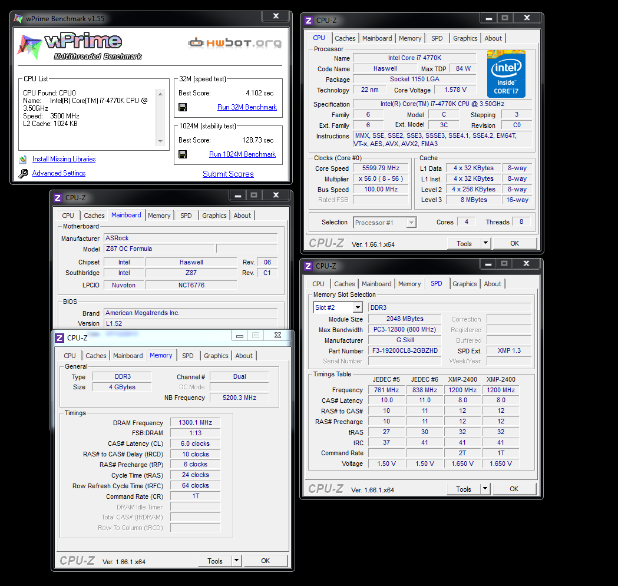Open About tab in the Mainboard window

(x=242, y=216)
